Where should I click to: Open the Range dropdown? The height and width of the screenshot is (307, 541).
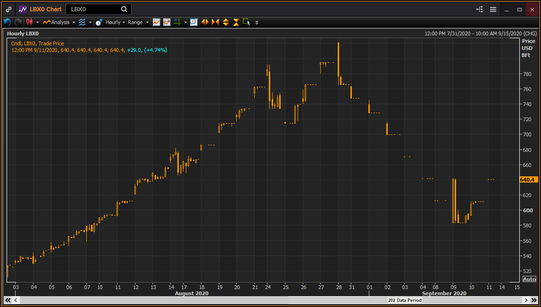pyautogui.click(x=138, y=22)
